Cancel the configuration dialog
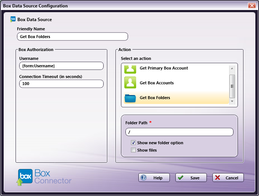 coord(228,178)
